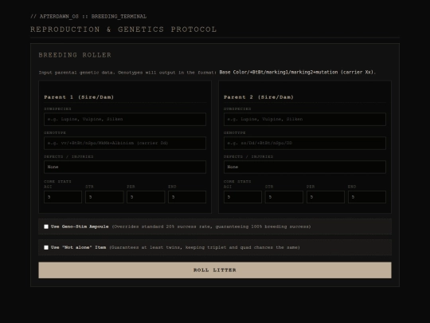Click Parent 2 "CORE STATS" label
The height and width of the screenshot is (323, 430).
pos(237,182)
